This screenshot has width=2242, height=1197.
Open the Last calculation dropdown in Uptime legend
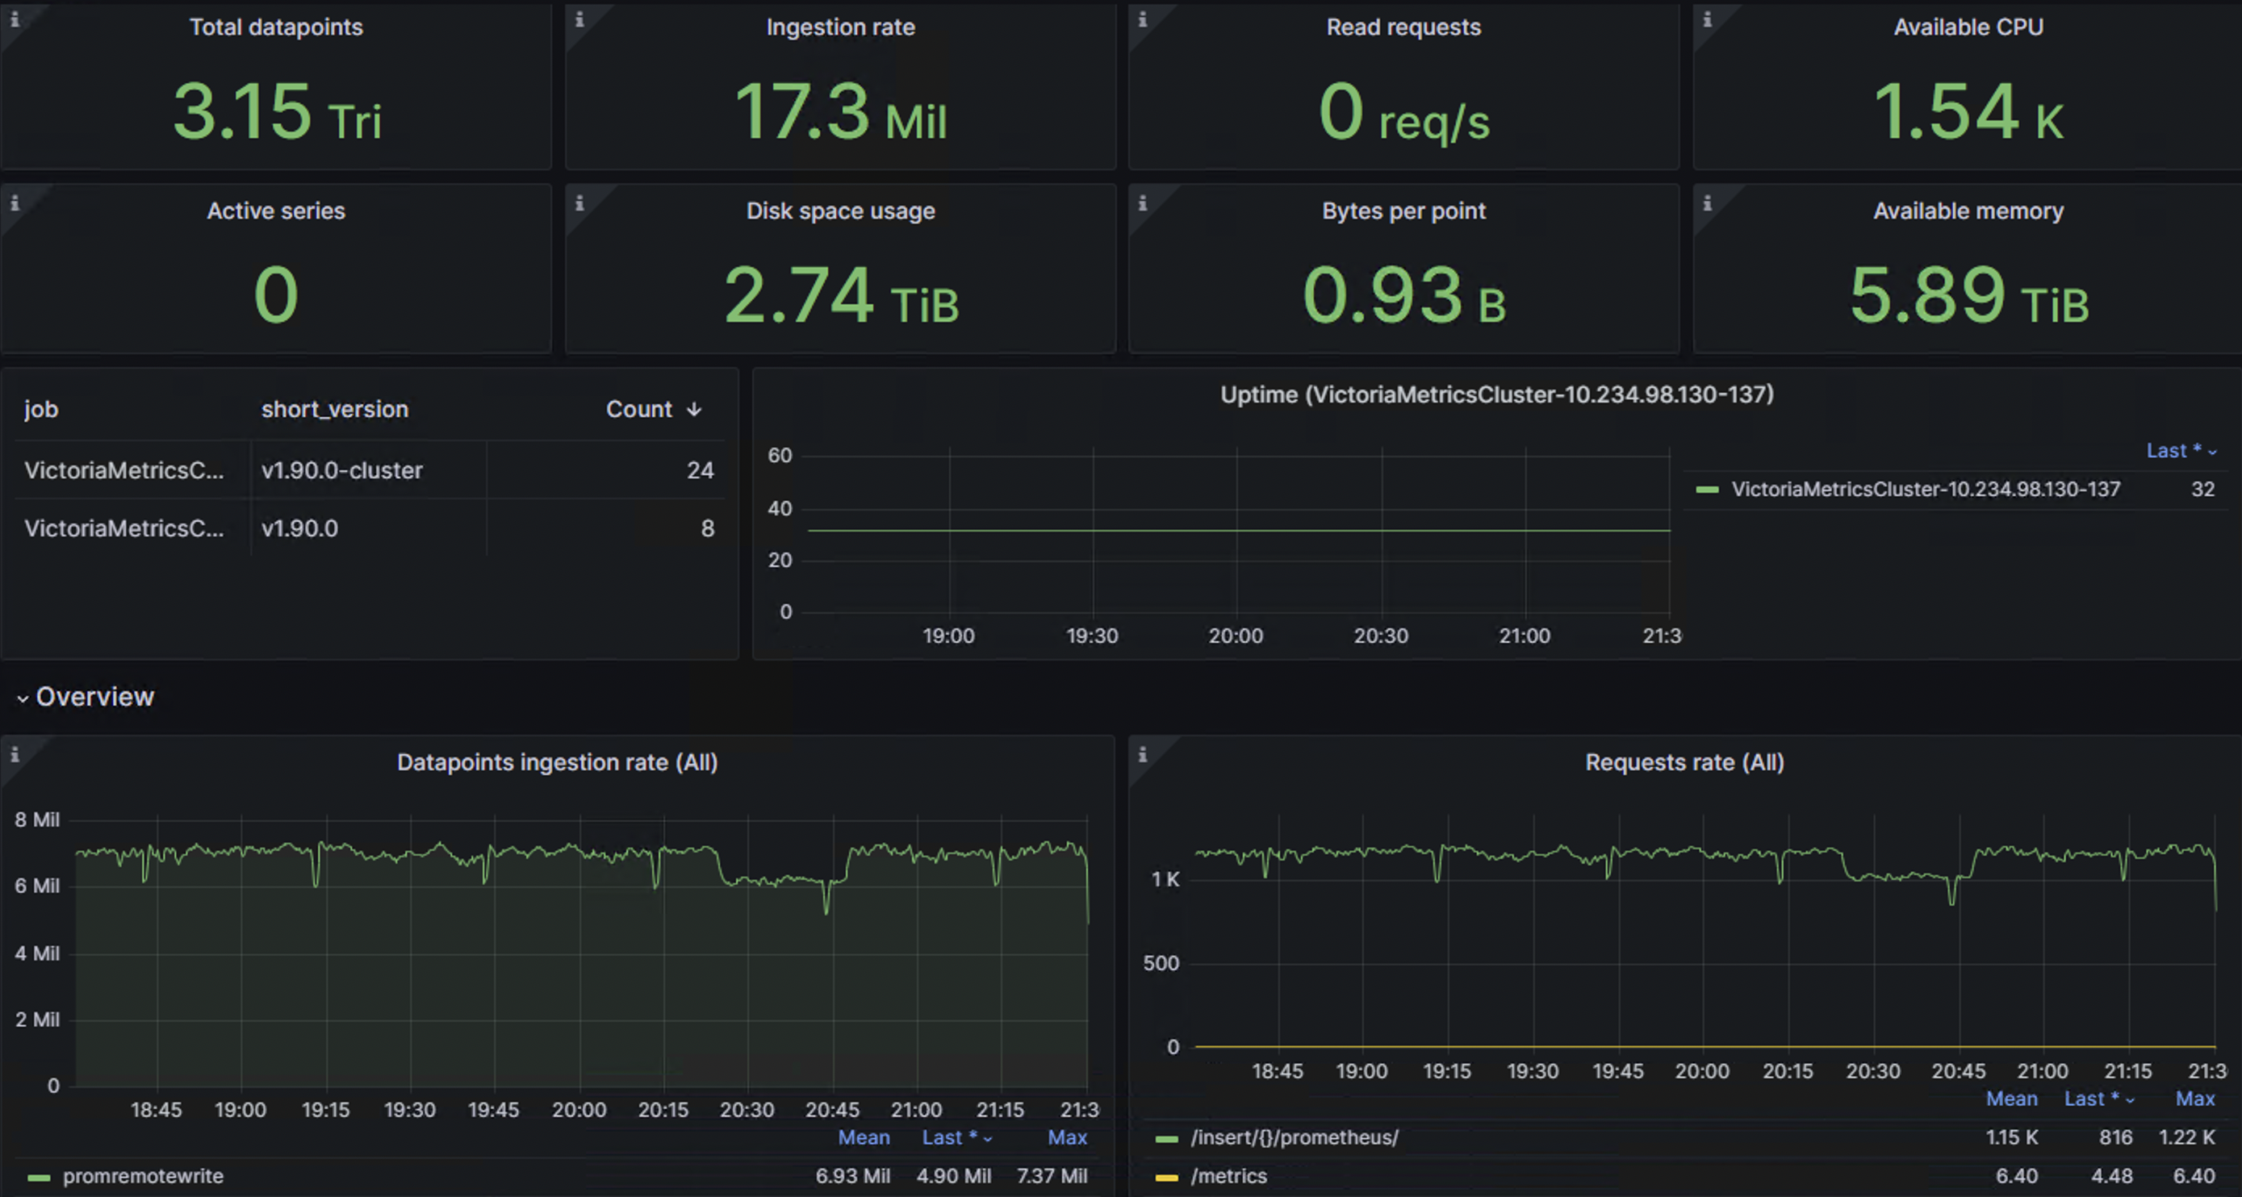coord(2181,451)
